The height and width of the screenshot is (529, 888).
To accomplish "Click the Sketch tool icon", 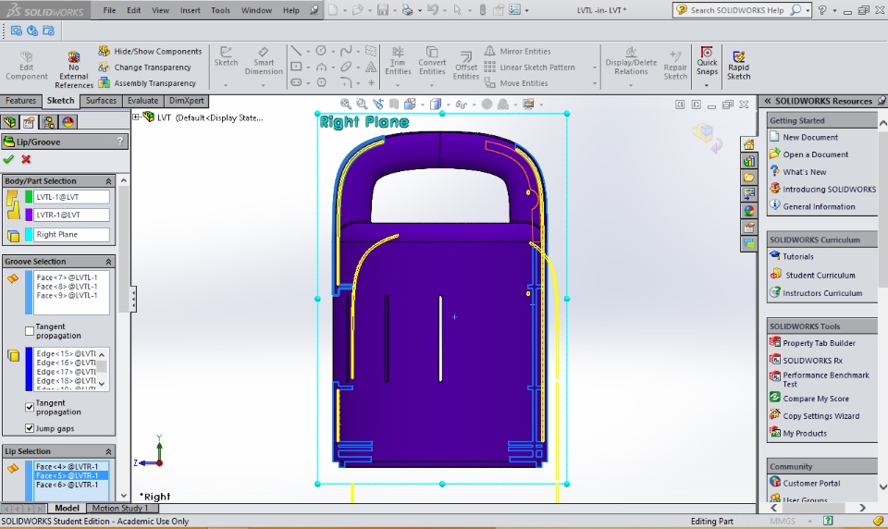I will coord(226,56).
